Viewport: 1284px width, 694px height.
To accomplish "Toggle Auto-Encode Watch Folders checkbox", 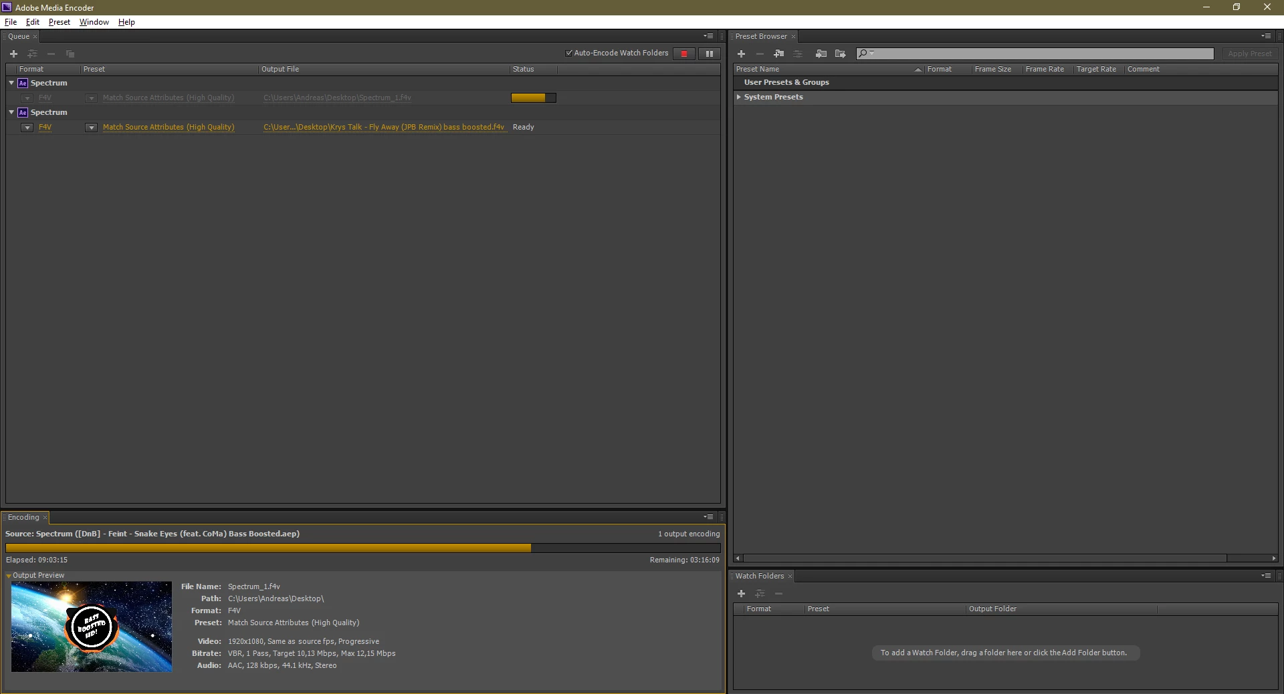I will point(569,53).
